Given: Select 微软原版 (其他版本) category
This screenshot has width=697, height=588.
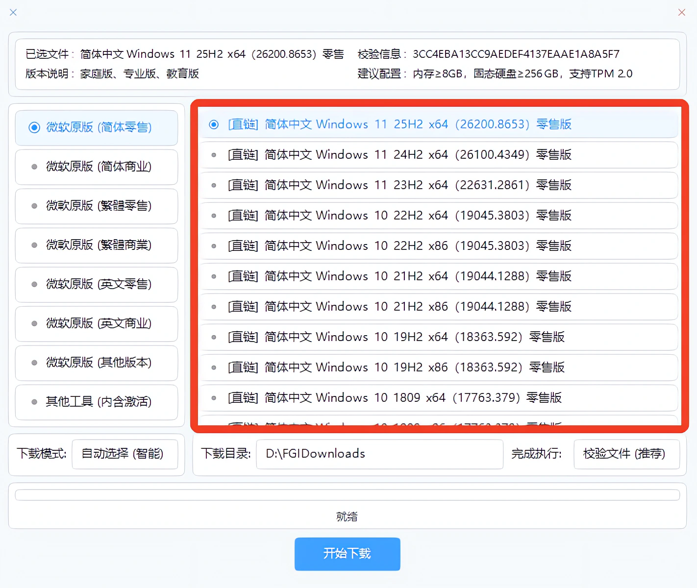Looking at the screenshot, I should tap(97, 363).
